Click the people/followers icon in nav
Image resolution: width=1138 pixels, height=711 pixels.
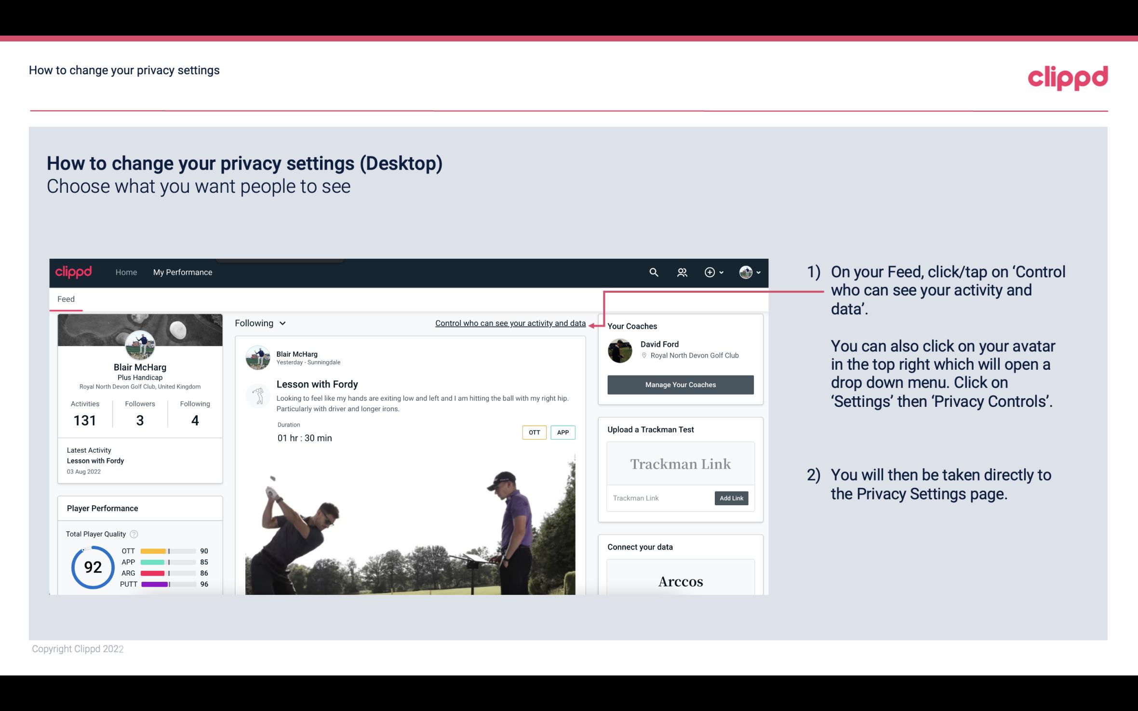tap(682, 272)
